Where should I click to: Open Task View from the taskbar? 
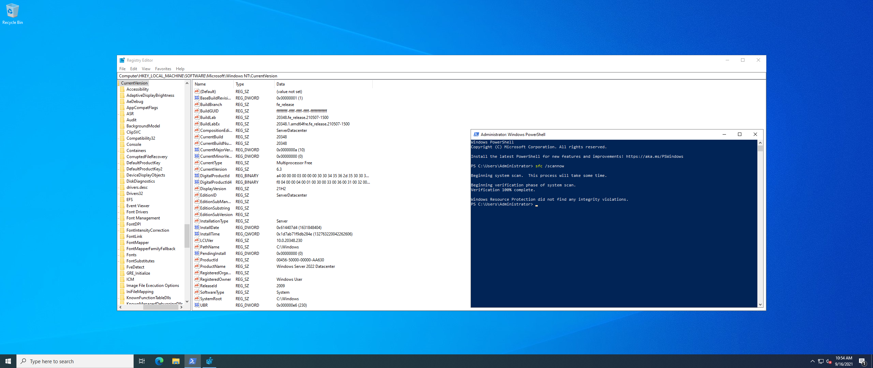tap(142, 361)
